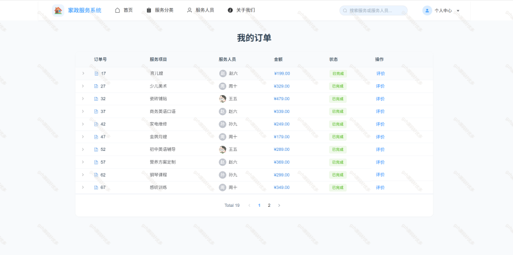
Task: Click the document icon beside order 17
Action: coord(96,73)
